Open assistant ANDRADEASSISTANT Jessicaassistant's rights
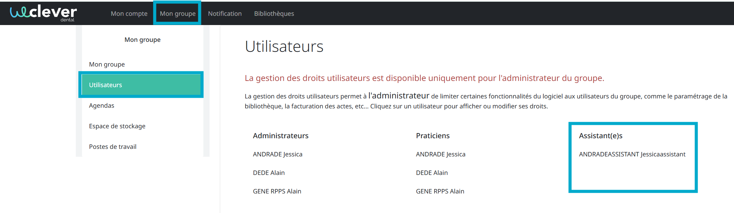The image size is (734, 213). tap(632, 154)
